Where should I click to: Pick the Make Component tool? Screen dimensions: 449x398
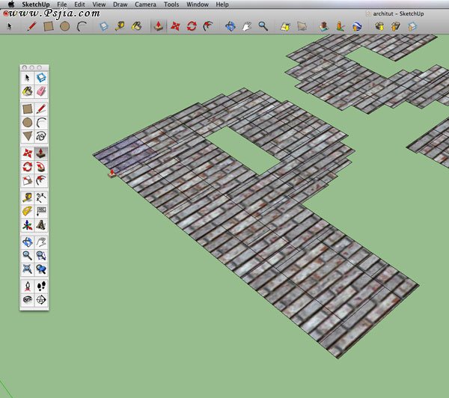click(x=41, y=76)
